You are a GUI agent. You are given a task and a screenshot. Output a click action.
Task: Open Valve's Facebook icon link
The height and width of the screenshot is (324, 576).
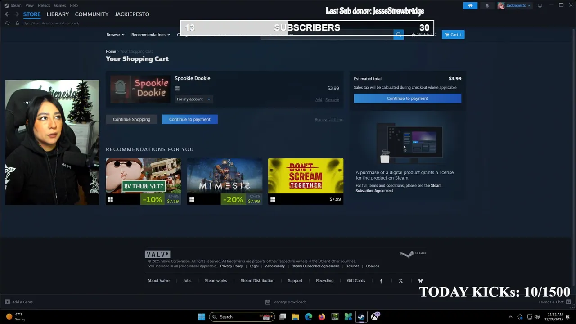[x=381, y=281]
